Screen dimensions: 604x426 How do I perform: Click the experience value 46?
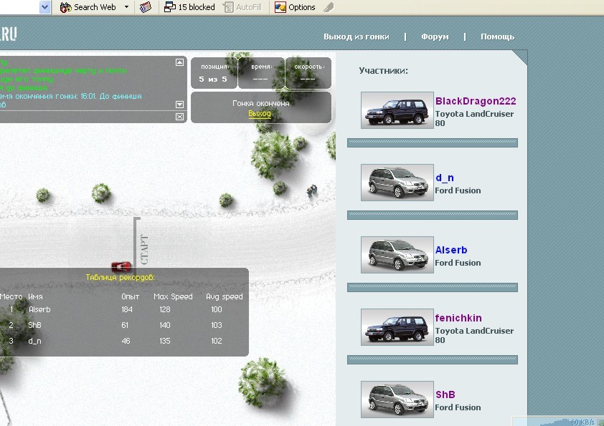pyautogui.click(x=126, y=341)
